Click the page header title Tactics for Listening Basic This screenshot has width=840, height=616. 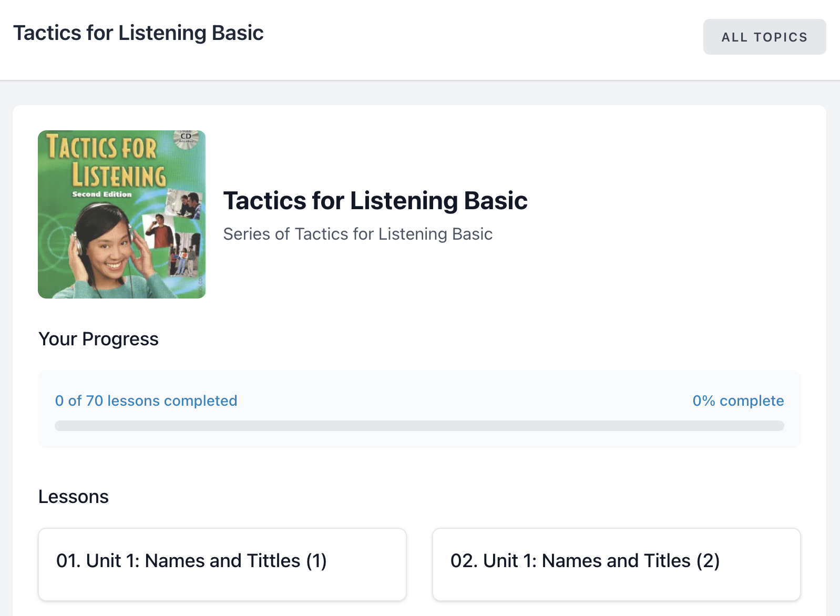coord(138,33)
